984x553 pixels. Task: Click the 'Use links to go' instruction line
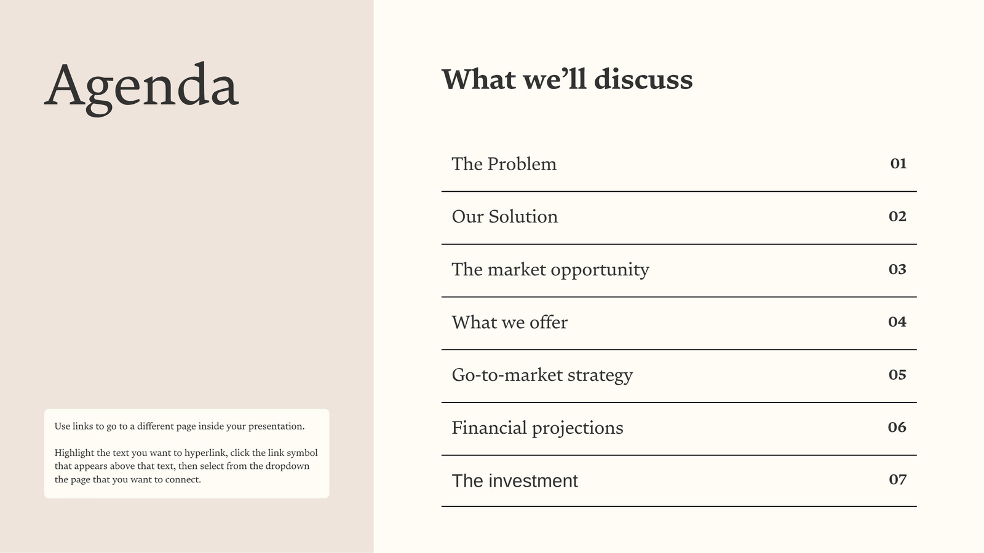180,426
